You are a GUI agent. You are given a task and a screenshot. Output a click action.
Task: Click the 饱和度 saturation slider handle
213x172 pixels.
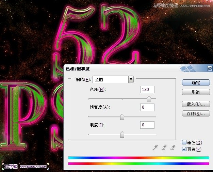[x=122, y=117]
